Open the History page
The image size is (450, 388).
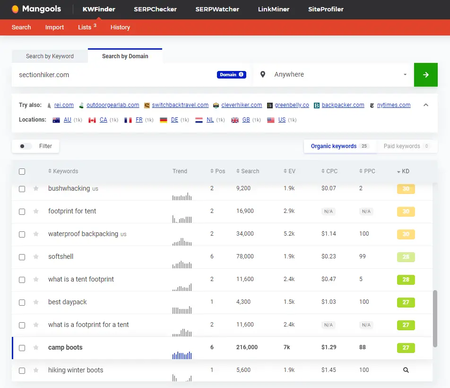pyautogui.click(x=120, y=27)
